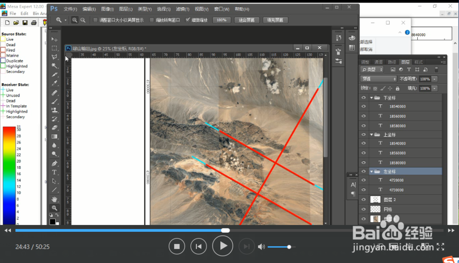Select the Horizontal Type tool
Image resolution: width=459 pixels, height=263 pixels.
55,172
